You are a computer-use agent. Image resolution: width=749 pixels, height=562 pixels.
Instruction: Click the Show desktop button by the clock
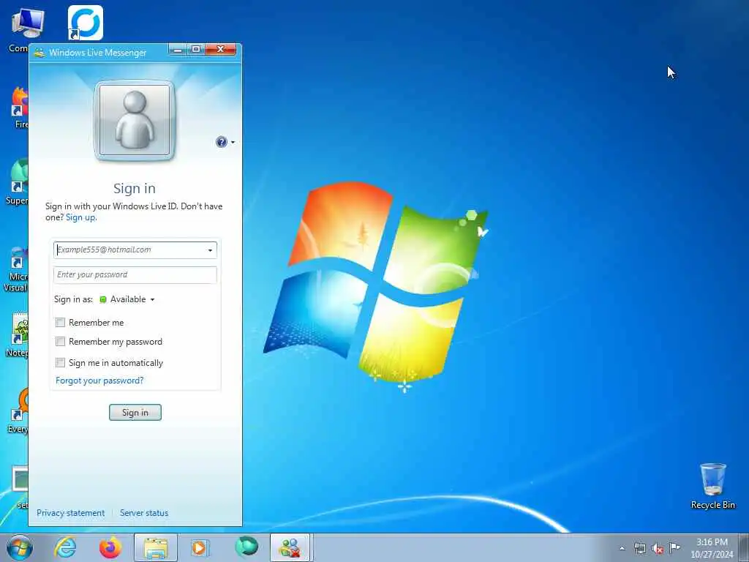[x=744, y=548]
